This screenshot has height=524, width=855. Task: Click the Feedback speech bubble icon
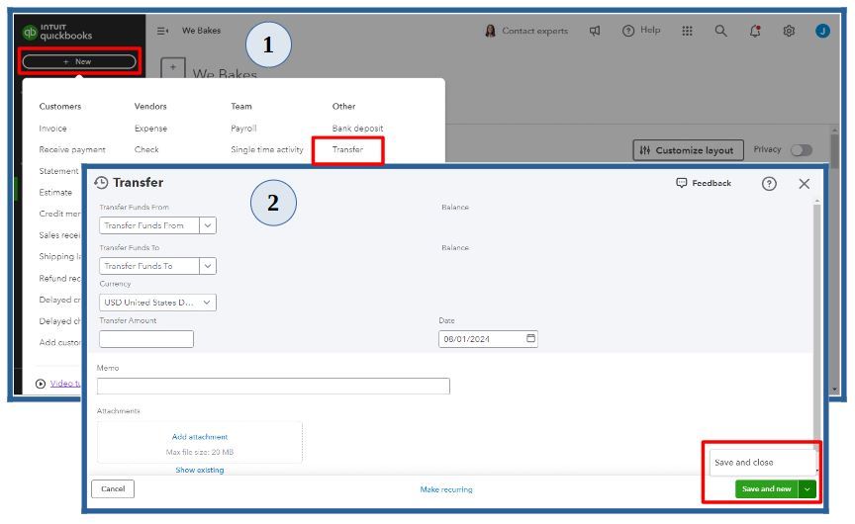681,183
